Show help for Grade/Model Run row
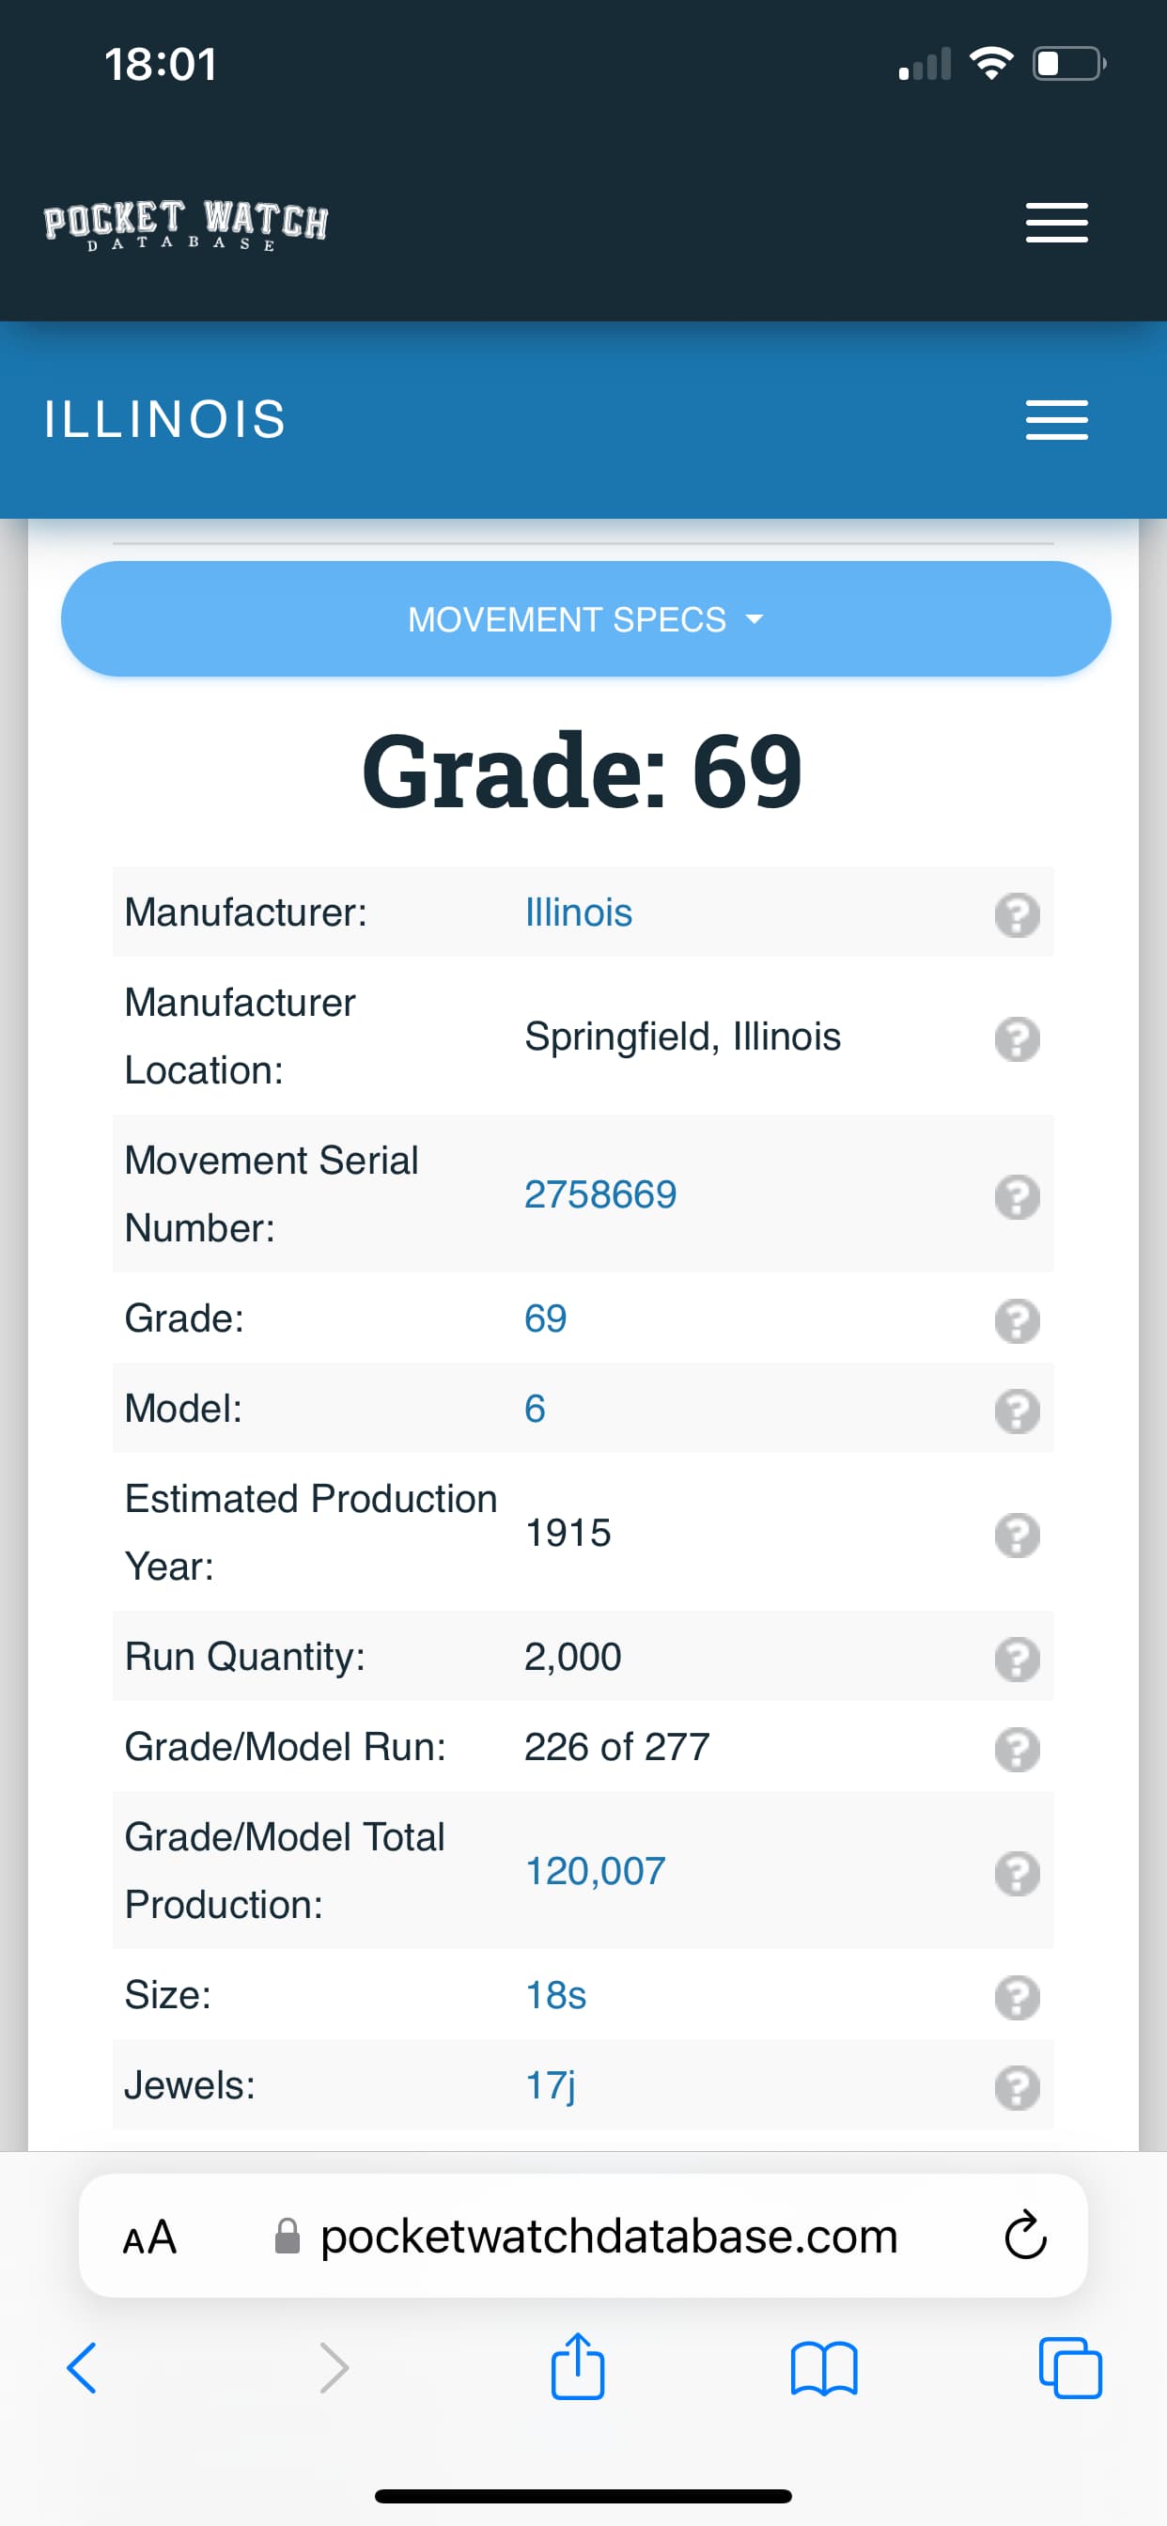 point(1017,1750)
